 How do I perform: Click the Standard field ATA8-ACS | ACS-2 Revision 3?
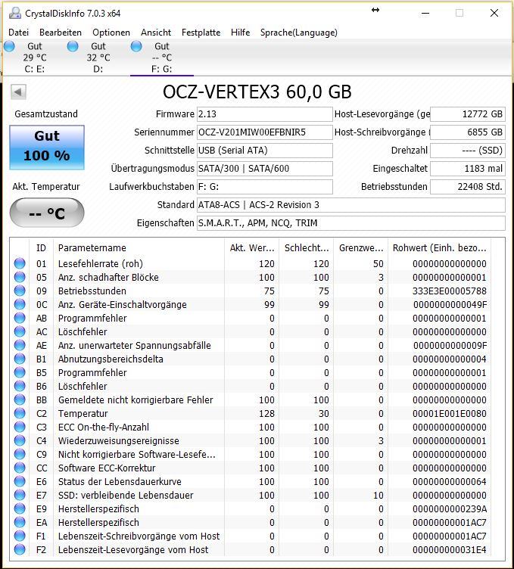[x=351, y=204]
